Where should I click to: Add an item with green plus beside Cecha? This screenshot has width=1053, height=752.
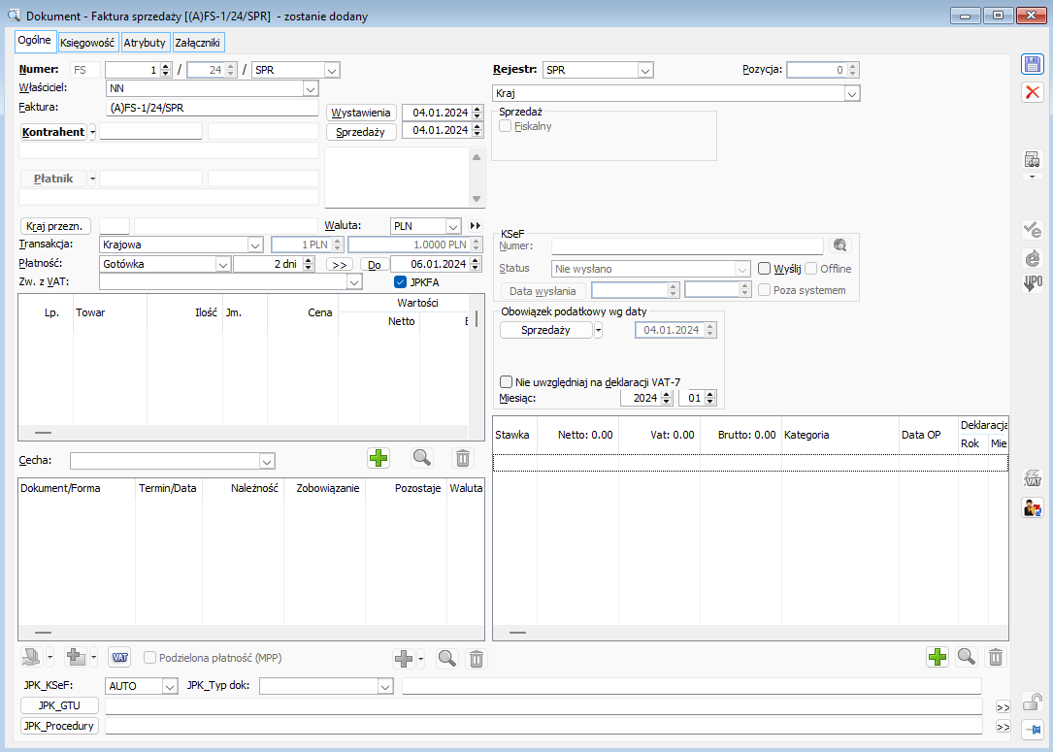378,458
